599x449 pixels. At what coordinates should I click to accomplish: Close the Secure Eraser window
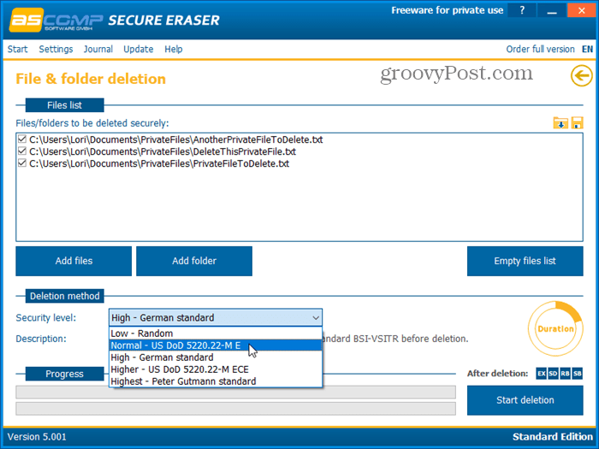pyautogui.click(x=581, y=10)
